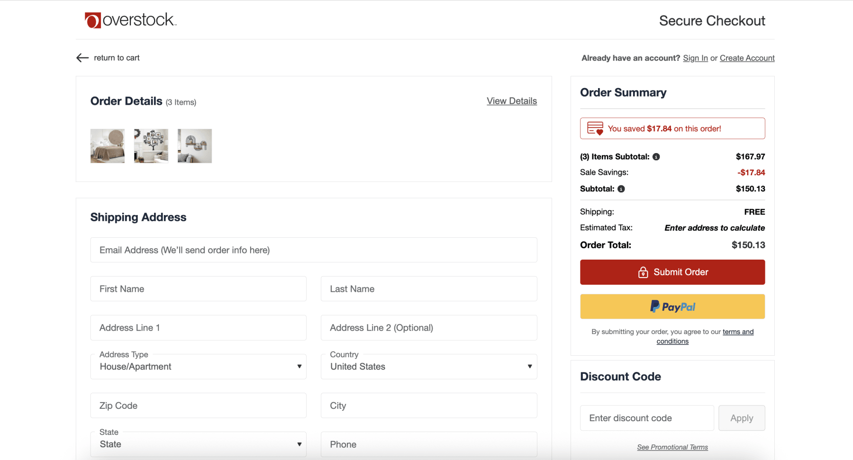Click the Create Account link
853x460 pixels.
[747, 58]
